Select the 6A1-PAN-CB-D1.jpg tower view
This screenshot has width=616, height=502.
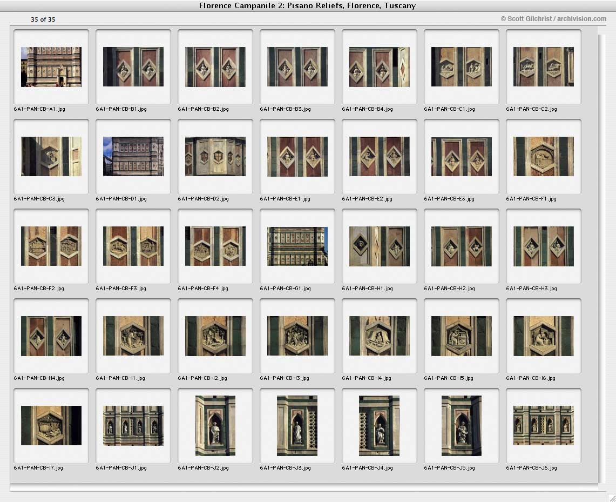(133, 157)
